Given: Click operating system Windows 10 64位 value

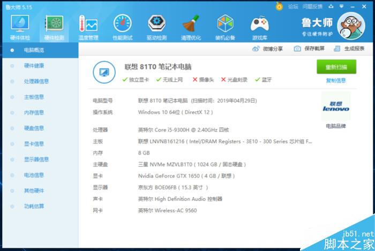Looking at the screenshot, I should pos(176,112).
